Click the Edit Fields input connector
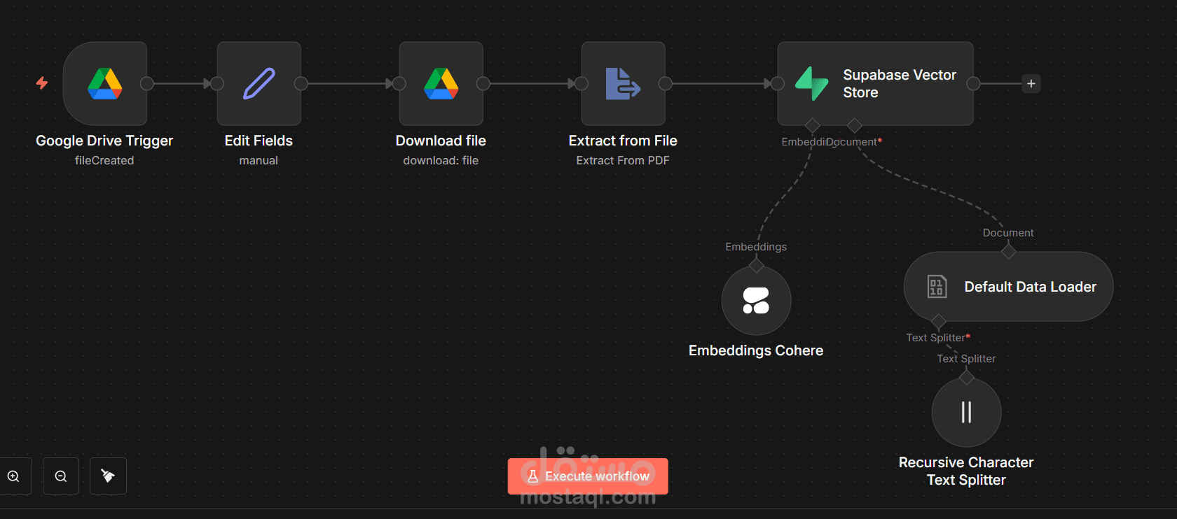The height and width of the screenshot is (519, 1177). (217, 84)
